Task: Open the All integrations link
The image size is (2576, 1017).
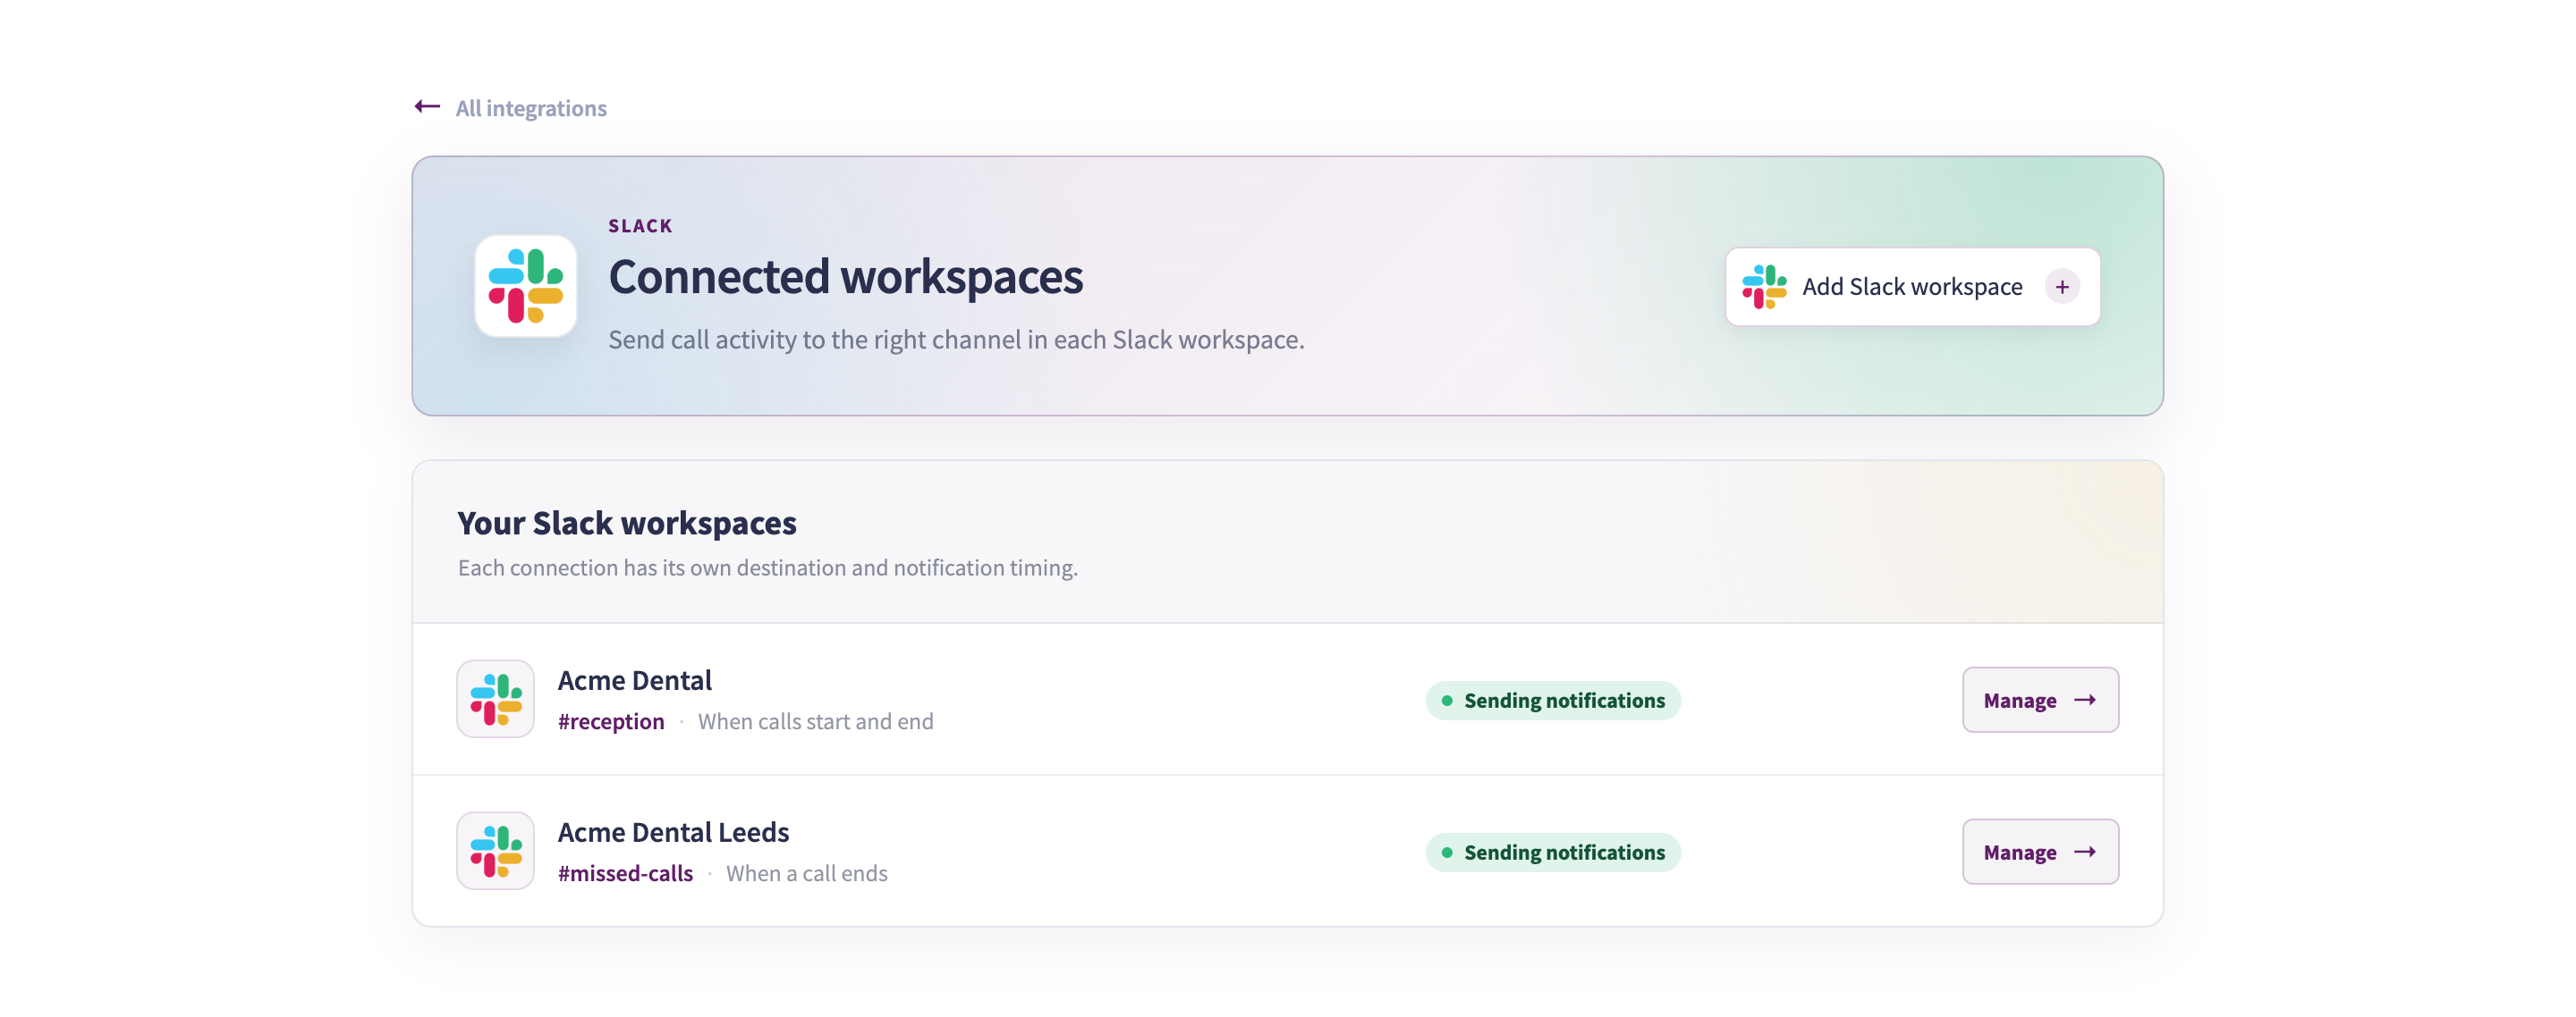Action: tap(531, 108)
